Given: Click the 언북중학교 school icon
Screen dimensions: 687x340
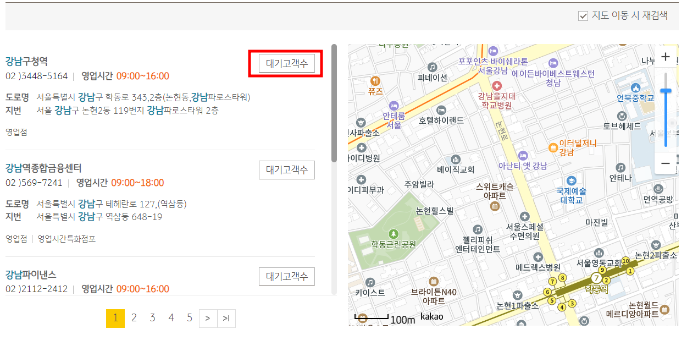Looking at the screenshot, I should point(636,87).
